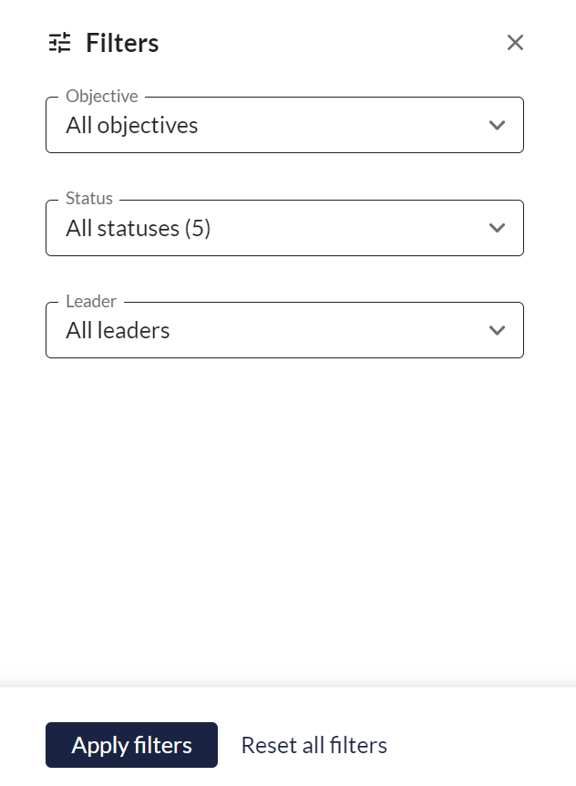This screenshot has height=786, width=576.
Task: Click the Filters sliders icon
Action: [x=59, y=43]
